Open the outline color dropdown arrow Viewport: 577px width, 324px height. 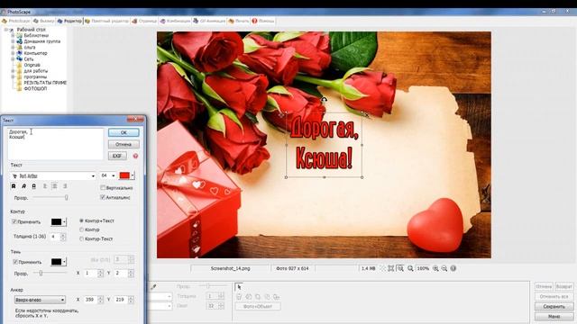click(64, 222)
